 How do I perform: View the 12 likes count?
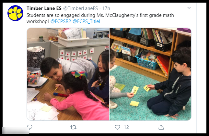[x=126, y=127]
